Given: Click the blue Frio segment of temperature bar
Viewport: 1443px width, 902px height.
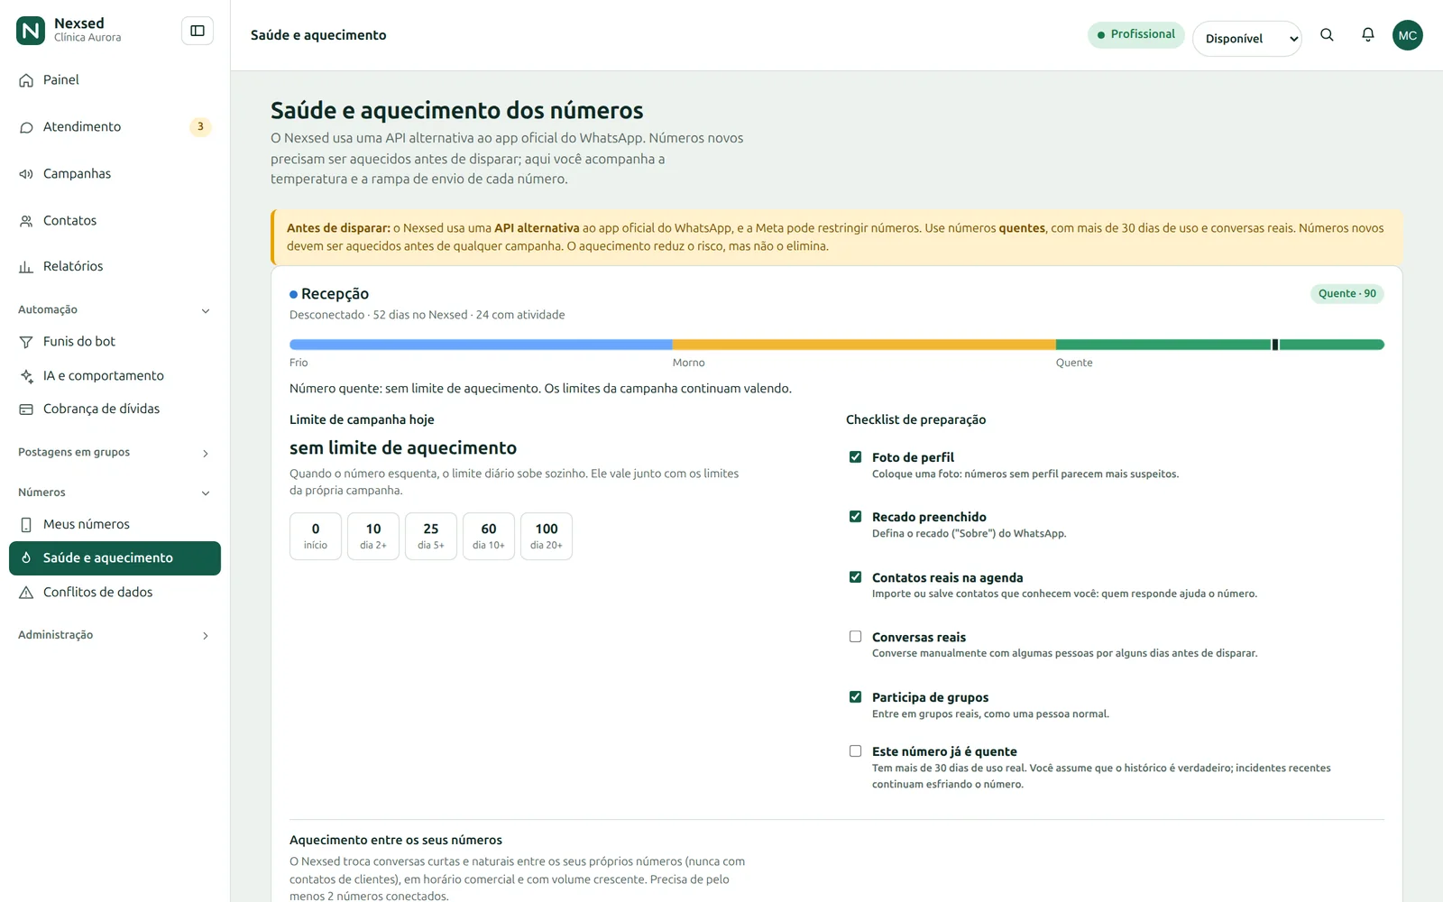Looking at the screenshot, I should [x=481, y=345].
